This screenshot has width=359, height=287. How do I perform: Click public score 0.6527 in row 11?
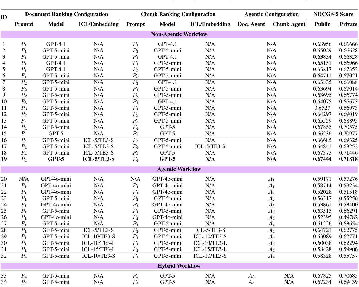[322, 108]
